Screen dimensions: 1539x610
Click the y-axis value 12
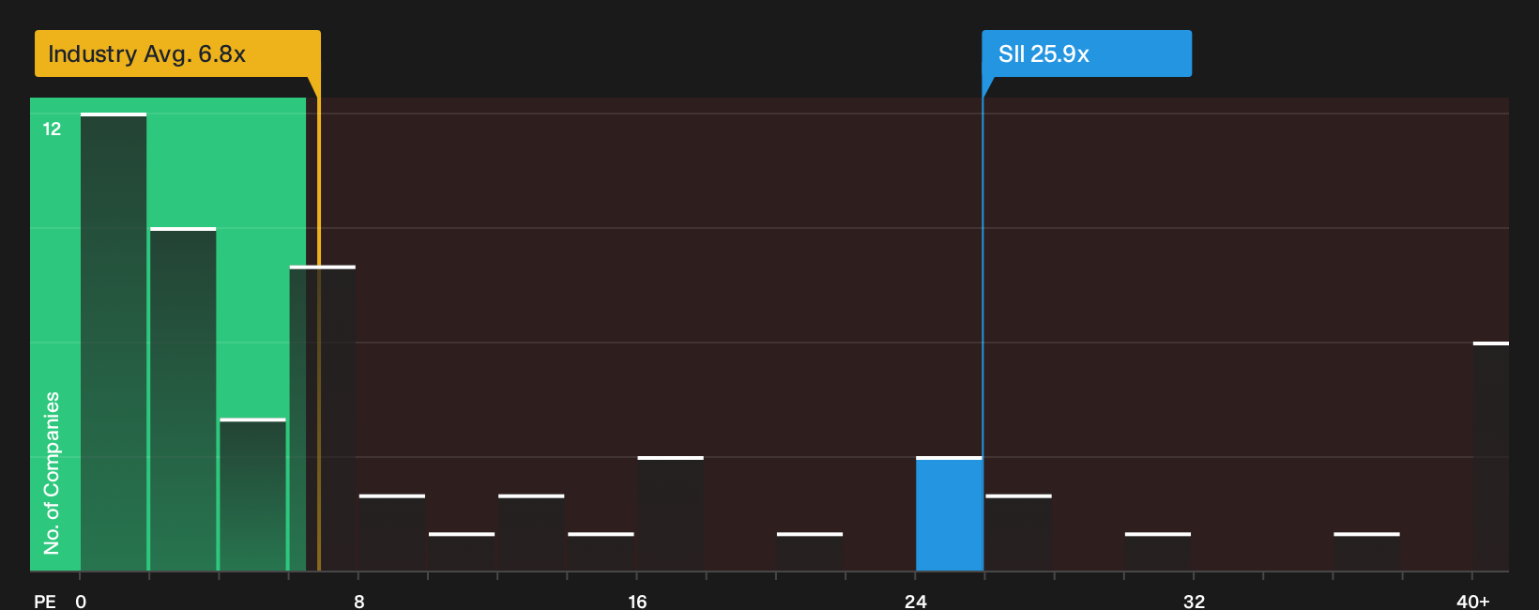pos(52,129)
